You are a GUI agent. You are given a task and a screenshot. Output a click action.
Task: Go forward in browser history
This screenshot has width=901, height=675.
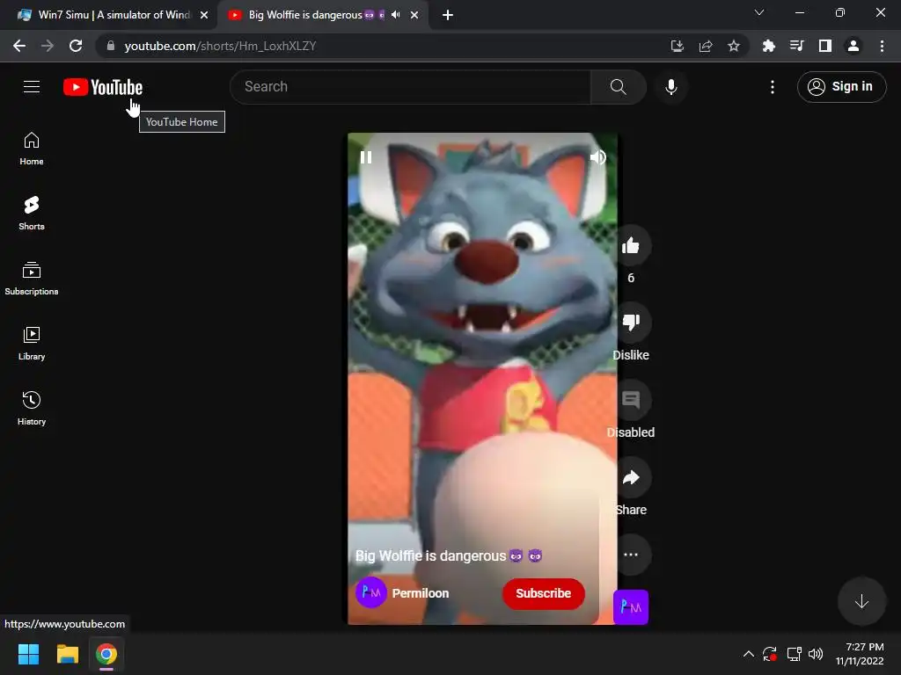[48, 46]
